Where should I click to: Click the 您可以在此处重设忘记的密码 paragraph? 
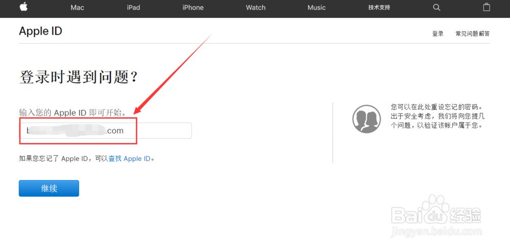(438, 116)
